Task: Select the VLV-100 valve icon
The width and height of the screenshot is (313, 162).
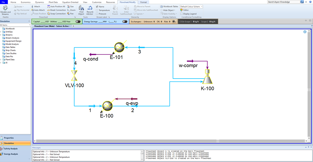Action: pos(74,75)
